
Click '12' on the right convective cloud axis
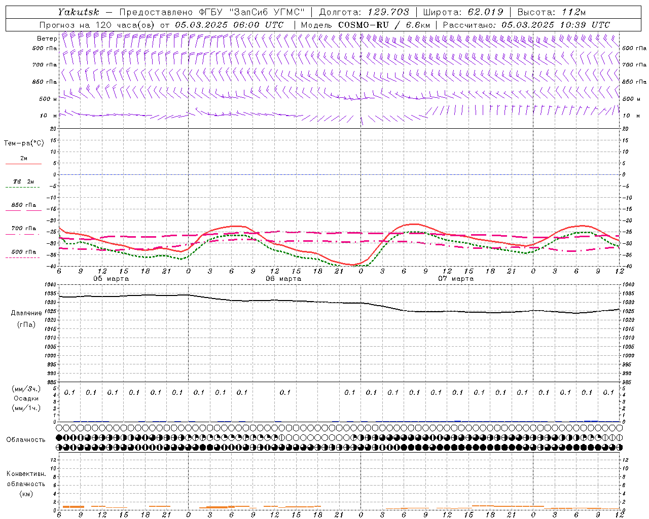point(626,460)
